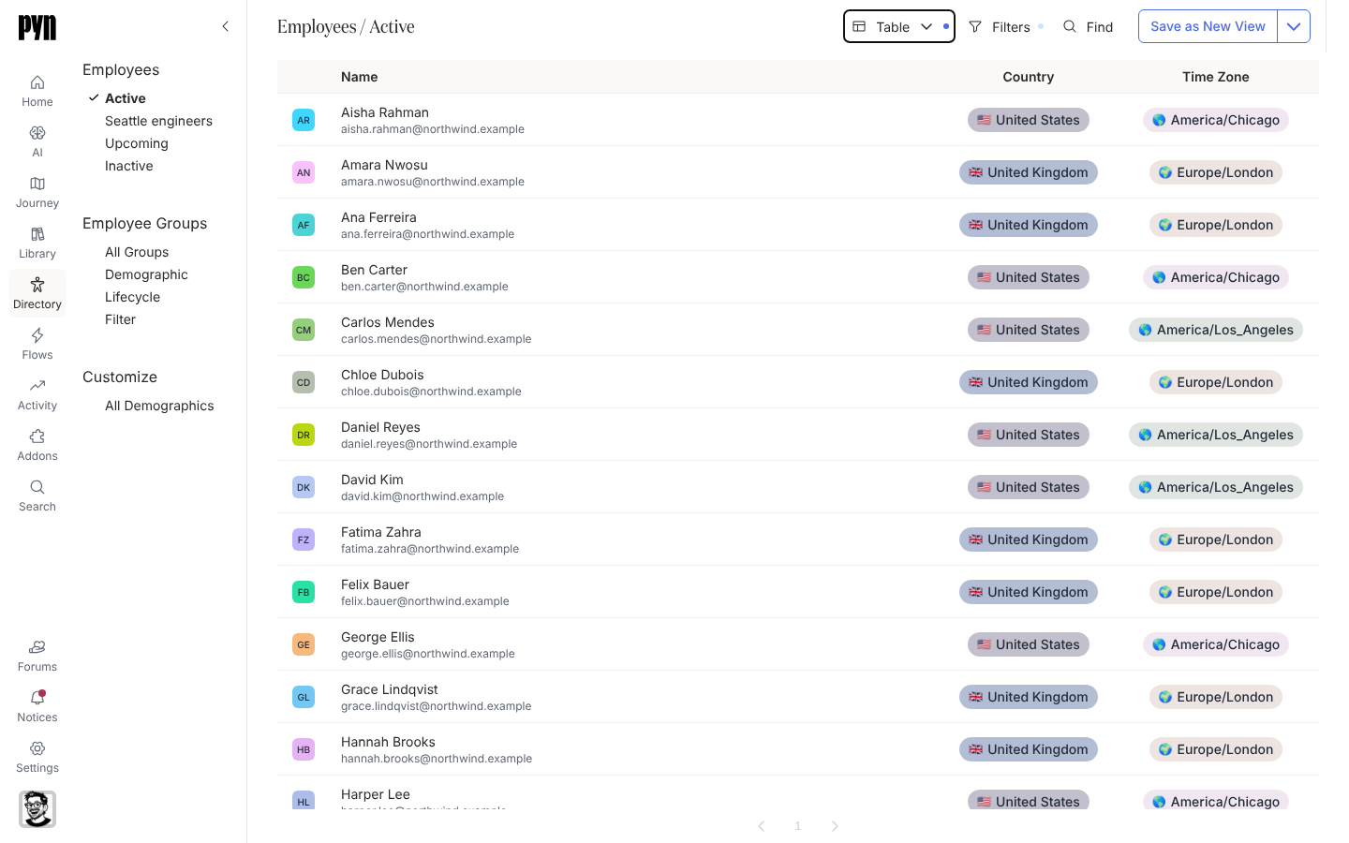The image size is (1349, 843).
Task: Open the Forums icon
Action: 37,647
